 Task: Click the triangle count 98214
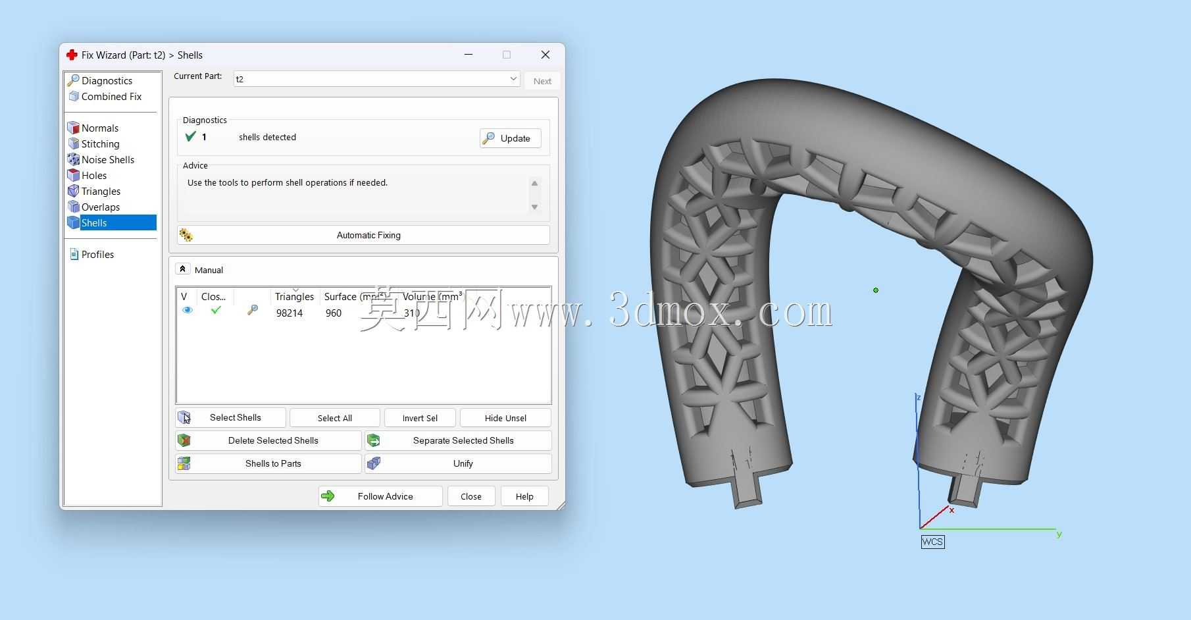290,313
